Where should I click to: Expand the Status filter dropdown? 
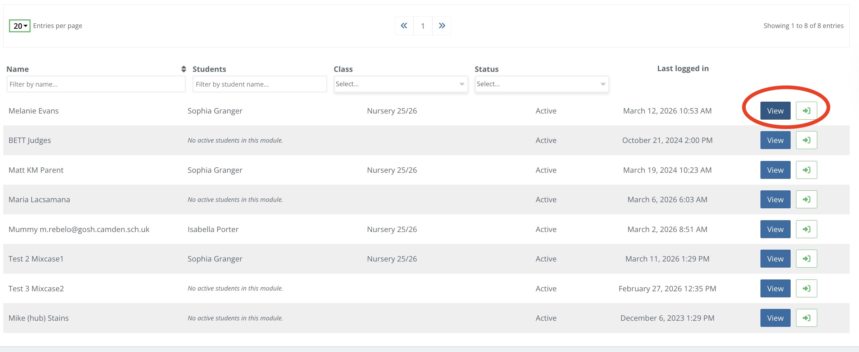(541, 84)
